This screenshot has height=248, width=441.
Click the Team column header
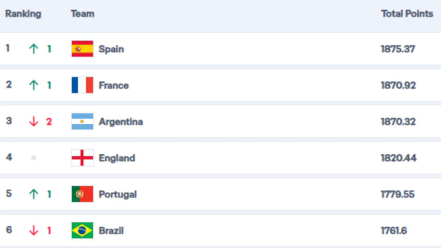tap(83, 13)
